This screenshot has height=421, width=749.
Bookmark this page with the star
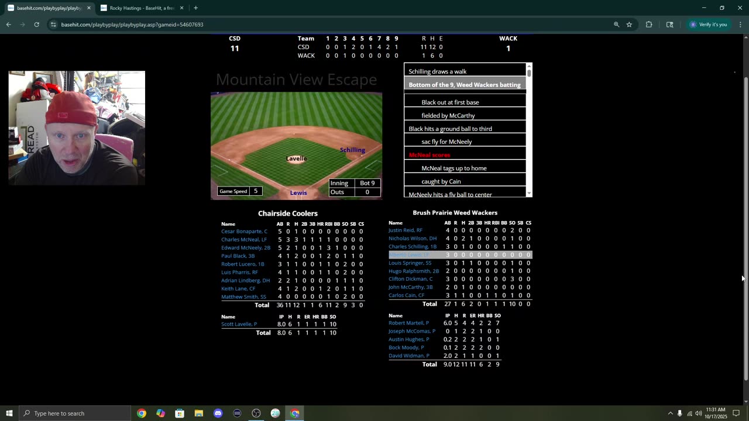(x=629, y=25)
